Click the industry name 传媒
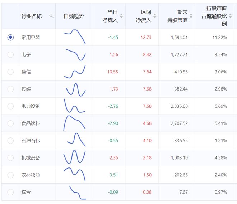237x204 pixels. (x=26, y=89)
